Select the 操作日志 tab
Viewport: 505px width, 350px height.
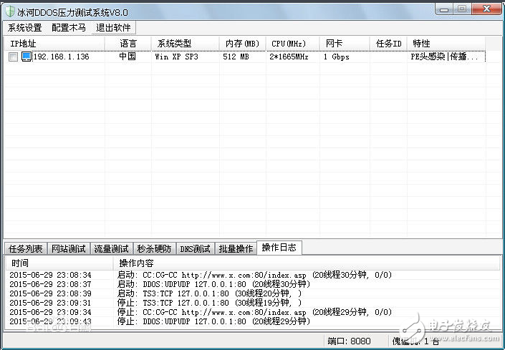tap(279, 248)
